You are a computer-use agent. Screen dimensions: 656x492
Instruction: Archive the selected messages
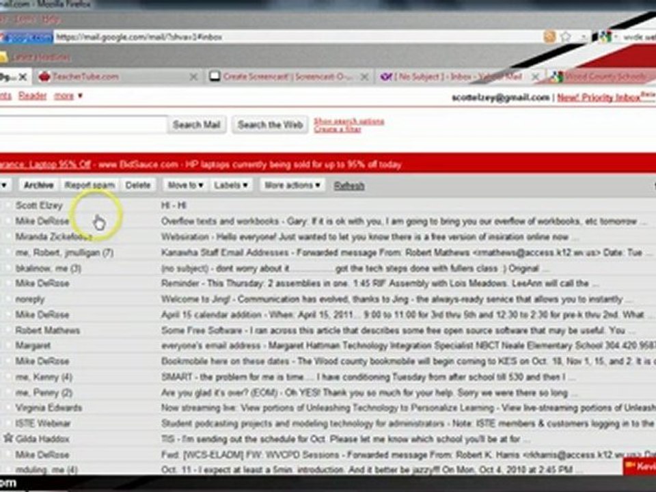tap(38, 185)
